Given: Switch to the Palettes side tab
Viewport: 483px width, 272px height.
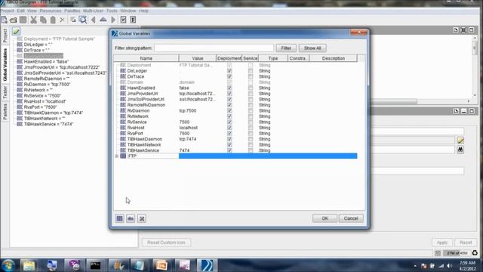Looking at the screenshot, I should (x=5, y=112).
